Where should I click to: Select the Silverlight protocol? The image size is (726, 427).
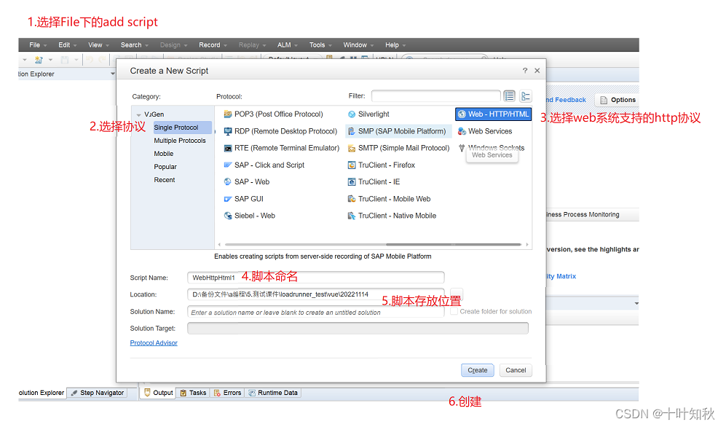[368, 114]
